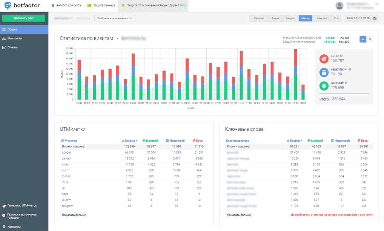Click the tallest red bar segment for 17.03
This screenshot has width=384, height=231.
coord(295,57)
